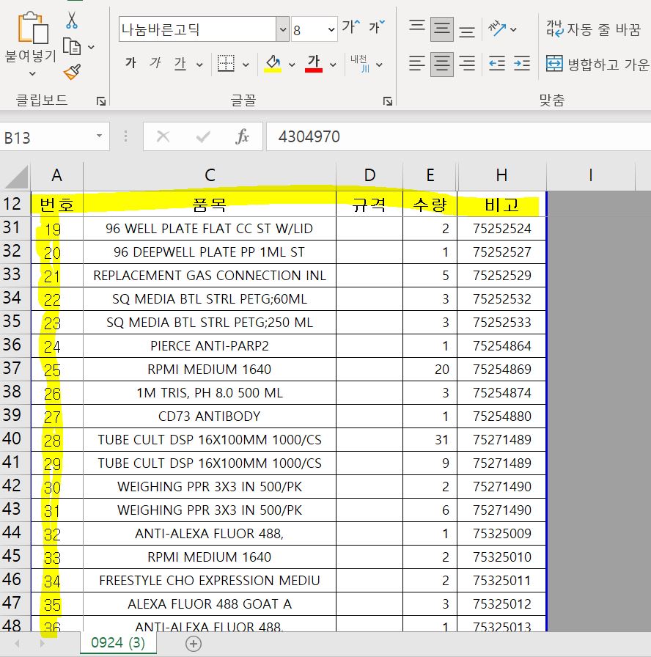This screenshot has width=651, height=657.
Task: Click the text orientation icon
Action: click(497, 29)
